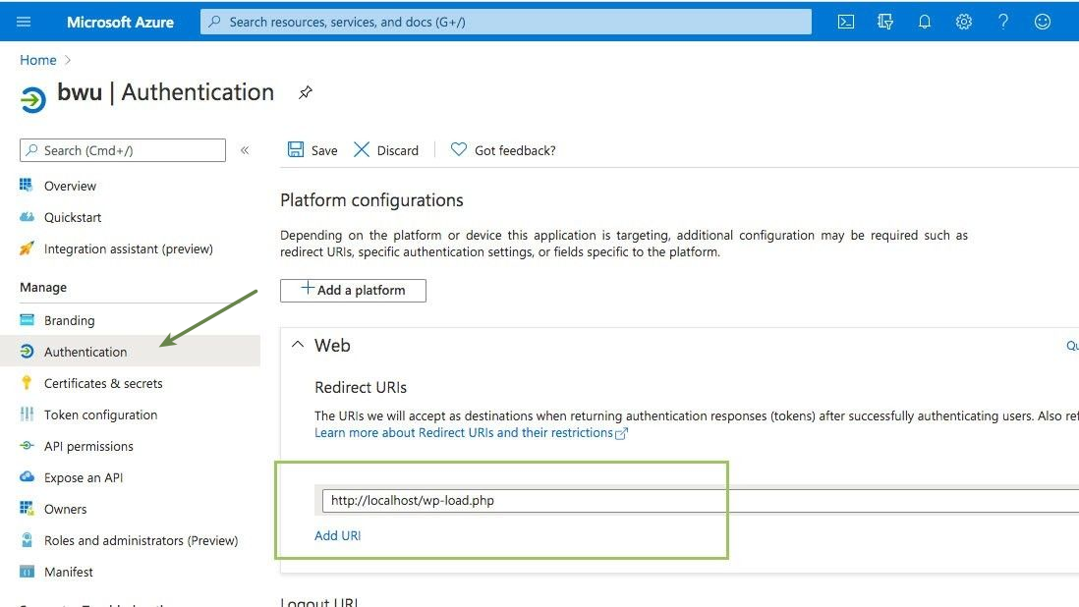Click the Roles and administrators icon
1079x607 pixels.
coord(27,539)
